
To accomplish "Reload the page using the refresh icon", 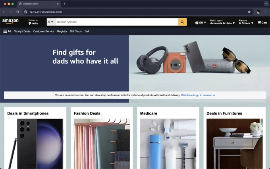I will click(x=17, y=12).
